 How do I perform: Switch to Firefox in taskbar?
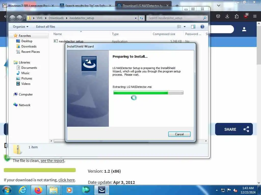(38, 190)
